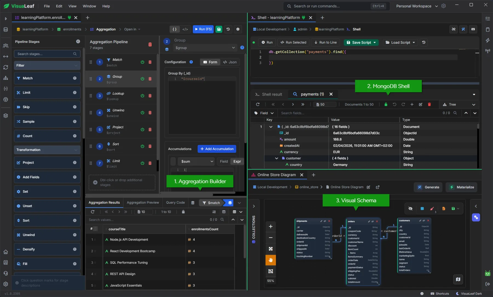The width and height of the screenshot is (493, 297).
Task: Click the Home icon in the left sidebar
Action: 5,252
